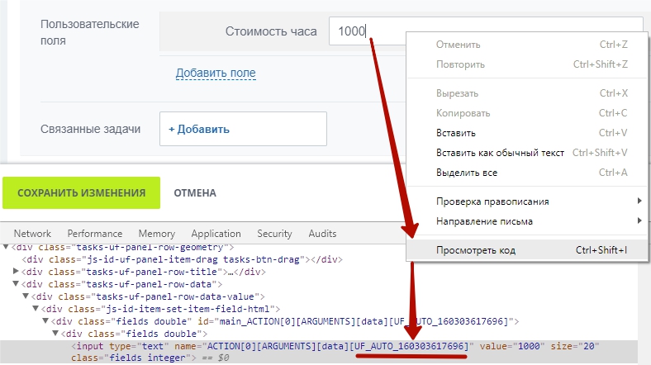Choose Вставить как обычный текст
Viewport: 651px width, 365px height.
point(500,153)
